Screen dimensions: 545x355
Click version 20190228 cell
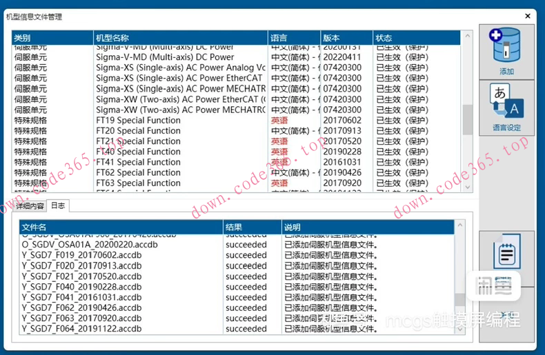click(342, 152)
